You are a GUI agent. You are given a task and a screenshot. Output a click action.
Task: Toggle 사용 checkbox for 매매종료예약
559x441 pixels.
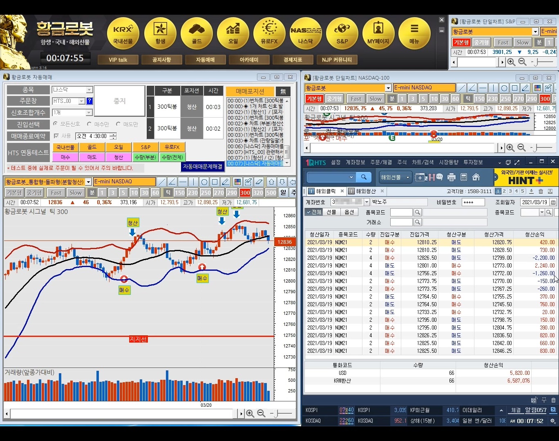56,136
